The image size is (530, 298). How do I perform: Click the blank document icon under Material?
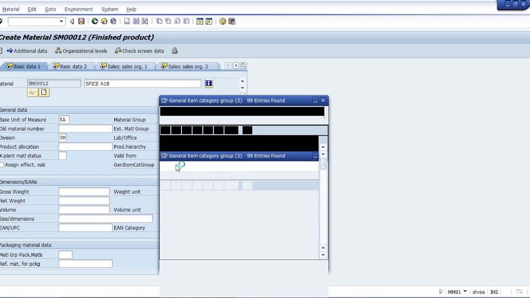coord(44,92)
